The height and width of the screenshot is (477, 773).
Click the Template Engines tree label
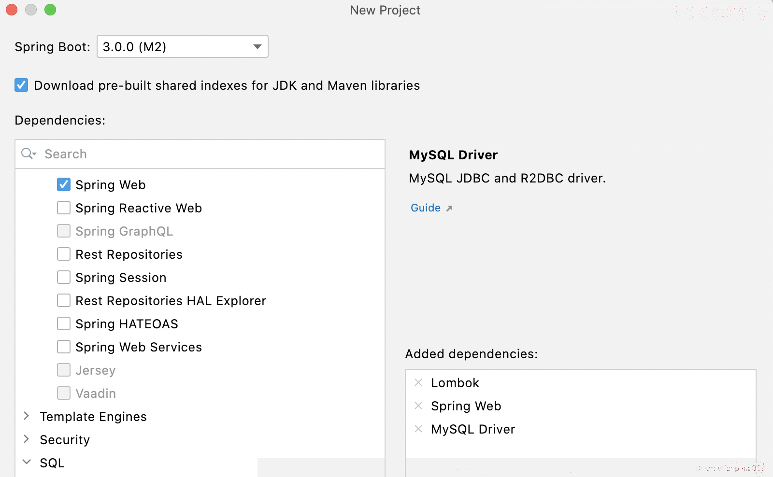[x=93, y=417]
